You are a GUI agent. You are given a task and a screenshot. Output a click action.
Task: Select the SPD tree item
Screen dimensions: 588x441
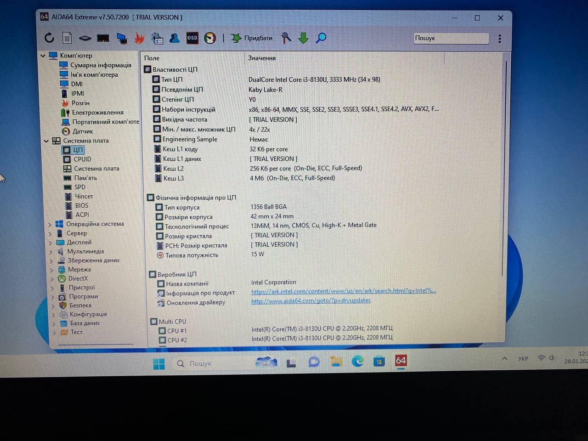click(x=80, y=187)
